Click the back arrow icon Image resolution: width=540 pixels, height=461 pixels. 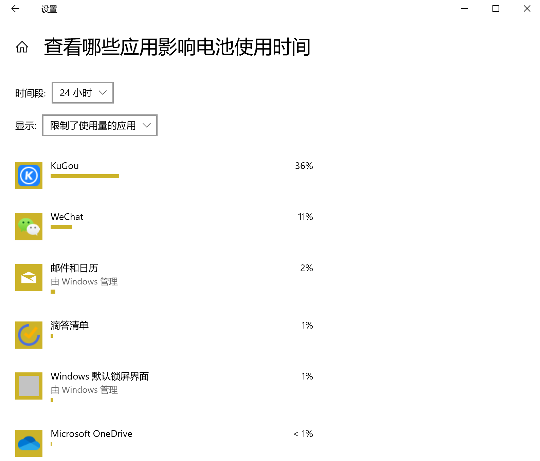pos(15,9)
